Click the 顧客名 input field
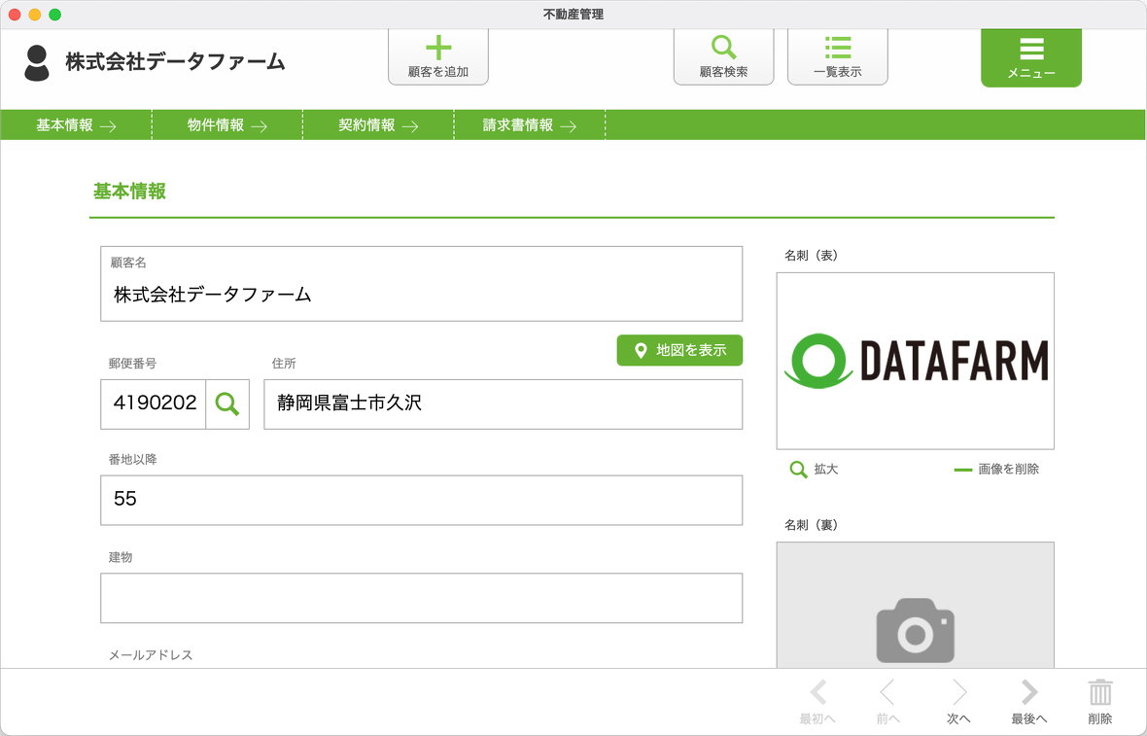The height and width of the screenshot is (736, 1147). tap(421, 295)
